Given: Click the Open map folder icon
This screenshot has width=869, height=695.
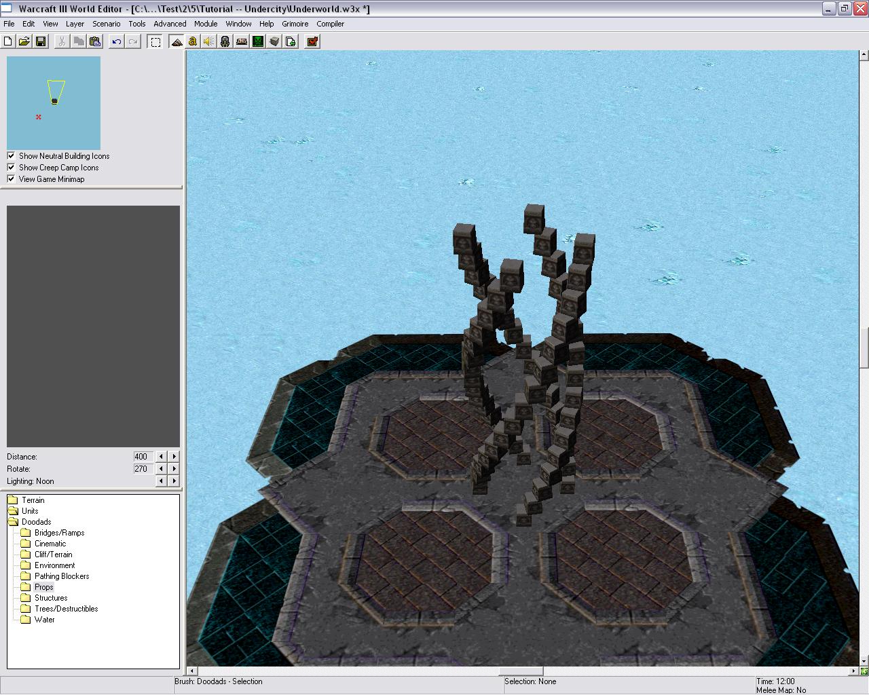Looking at the screenshot, I should [24, 41].
